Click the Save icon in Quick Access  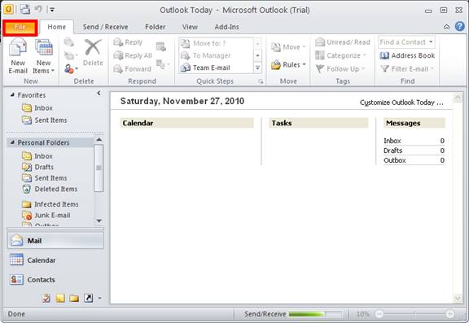(x=25, y=9)
